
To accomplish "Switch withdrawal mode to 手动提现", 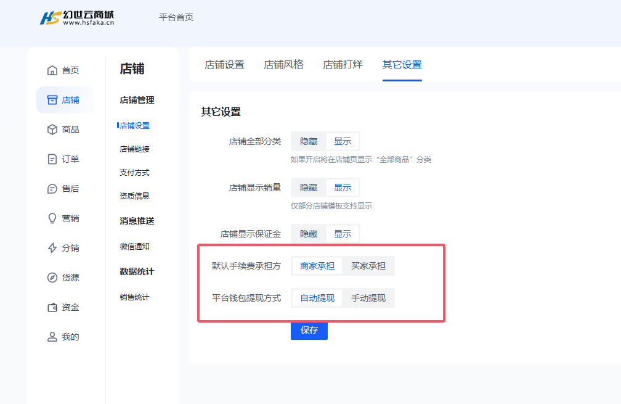I will 369,298.
